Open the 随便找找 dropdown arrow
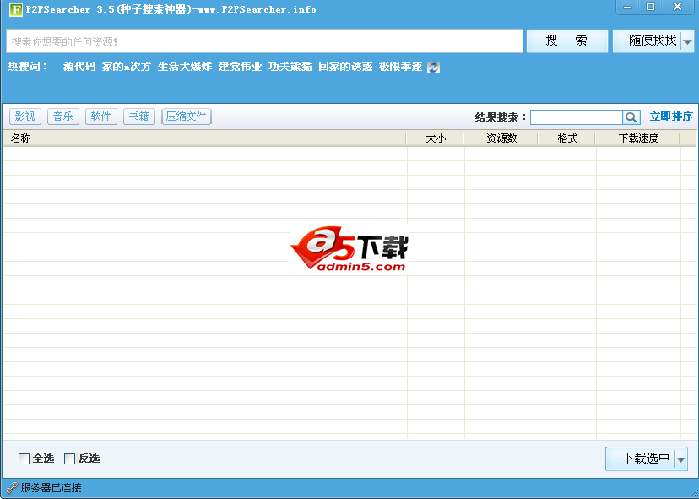The height and width of the screenshot is (499, 699). click(687, 41)
